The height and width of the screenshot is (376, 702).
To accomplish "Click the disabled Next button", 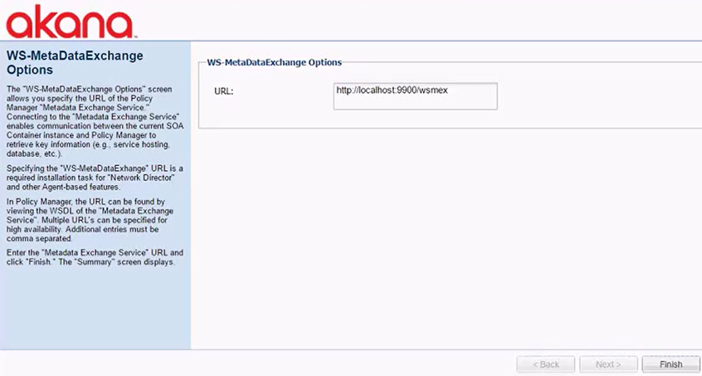I will 608,364.
